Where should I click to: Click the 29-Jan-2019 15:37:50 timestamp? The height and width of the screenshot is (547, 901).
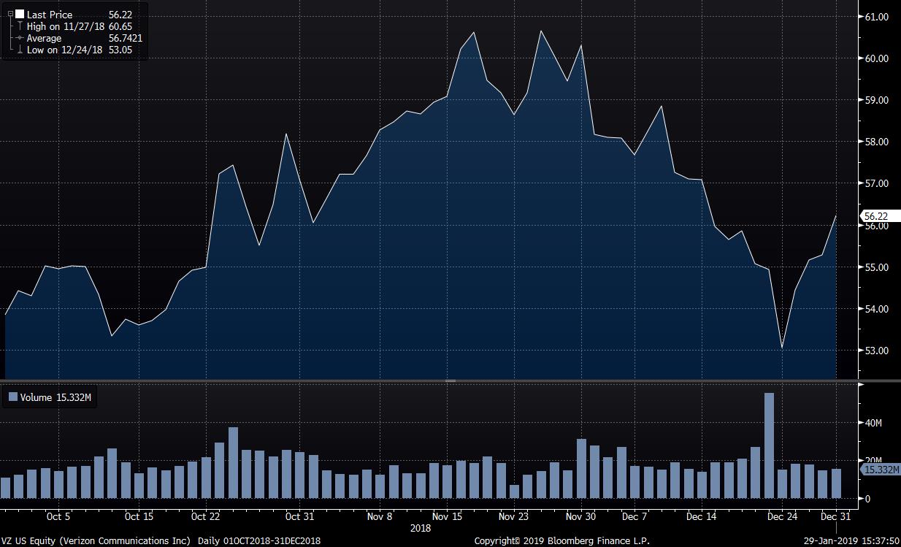[853, 541]
